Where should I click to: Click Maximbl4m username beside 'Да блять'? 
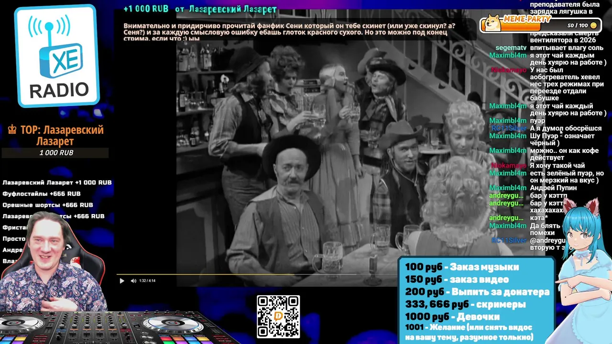[x=507, y=226]
